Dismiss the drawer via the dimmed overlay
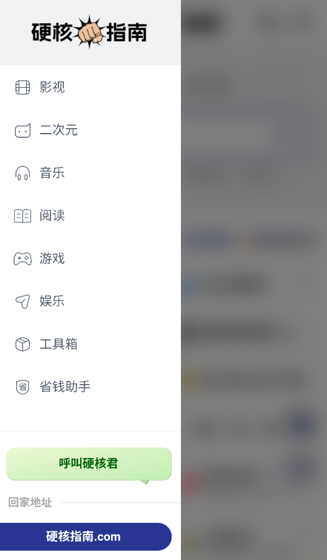Screen dimensions: 327x560 254,280
